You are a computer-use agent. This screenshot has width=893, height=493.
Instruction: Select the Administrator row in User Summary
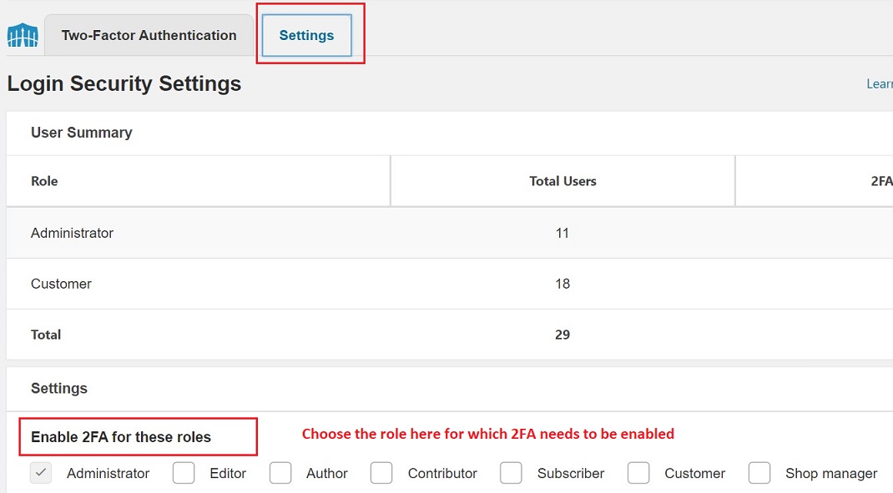[73, 233]
